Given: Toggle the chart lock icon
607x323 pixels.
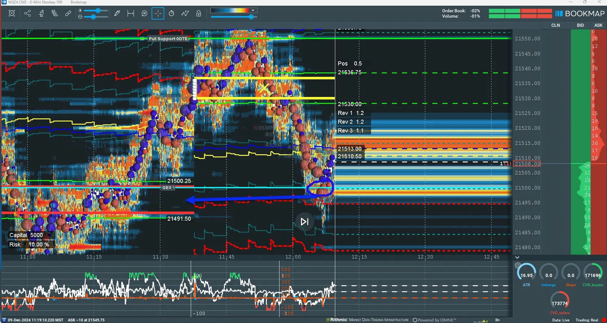Looking at the screenshot, I should click(199, 14).
